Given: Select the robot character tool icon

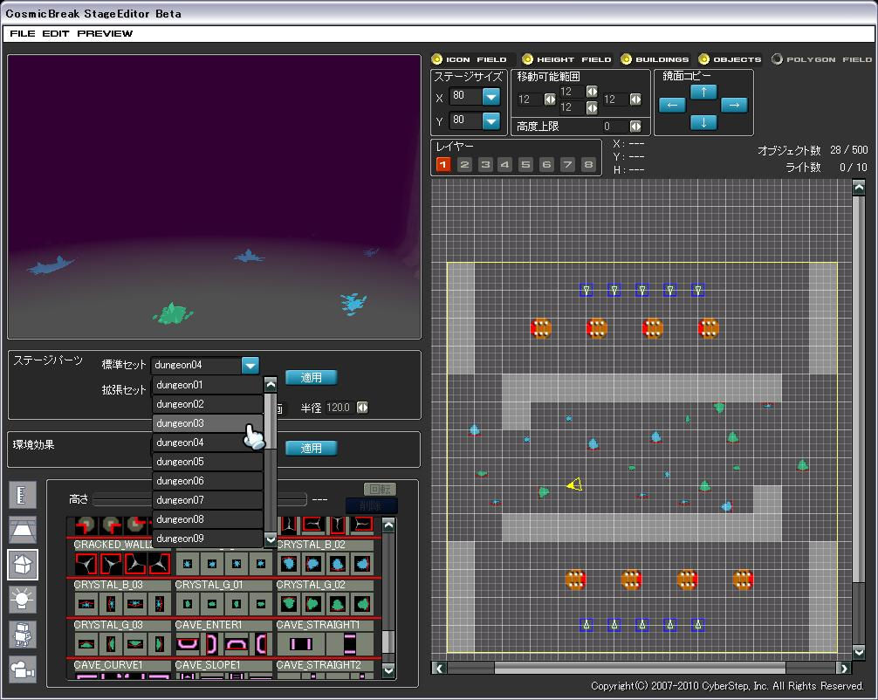Looking at the screenshot, I should (22, 635).
